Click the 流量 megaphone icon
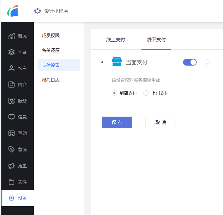This screenshot has width=223, height=215. (x=12, y=166)
